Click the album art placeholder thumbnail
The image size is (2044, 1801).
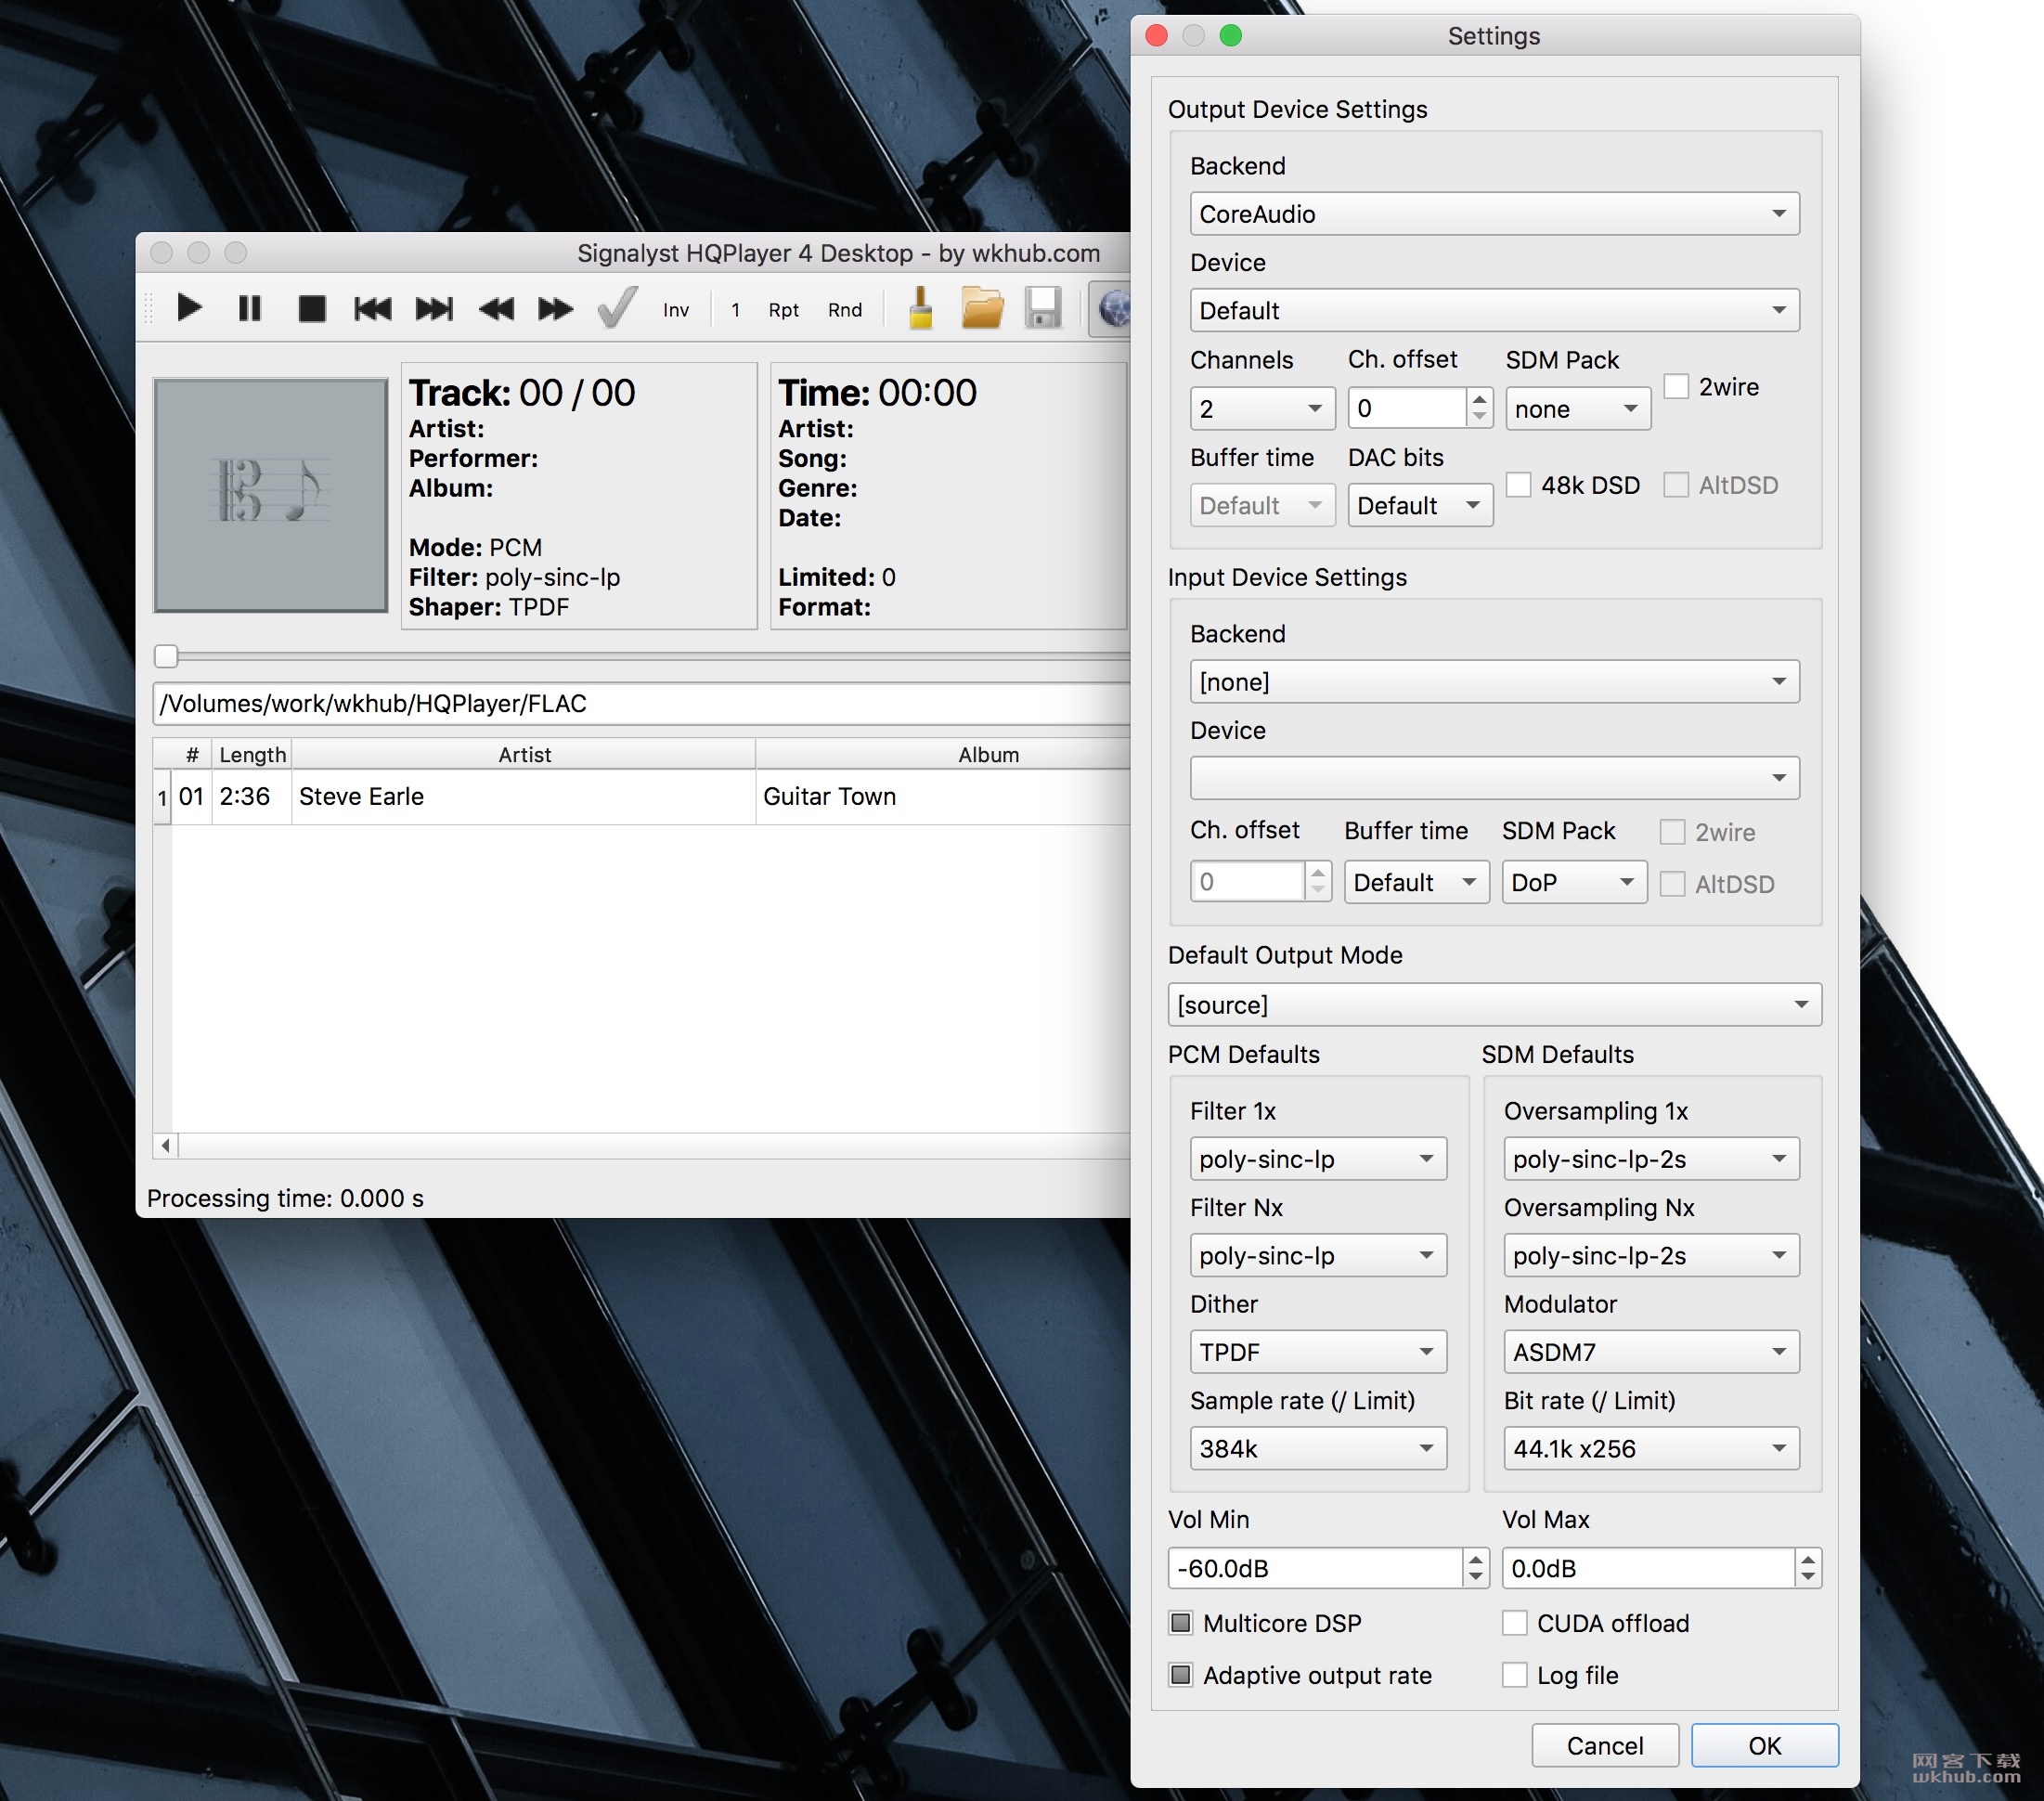coord(271,494)
